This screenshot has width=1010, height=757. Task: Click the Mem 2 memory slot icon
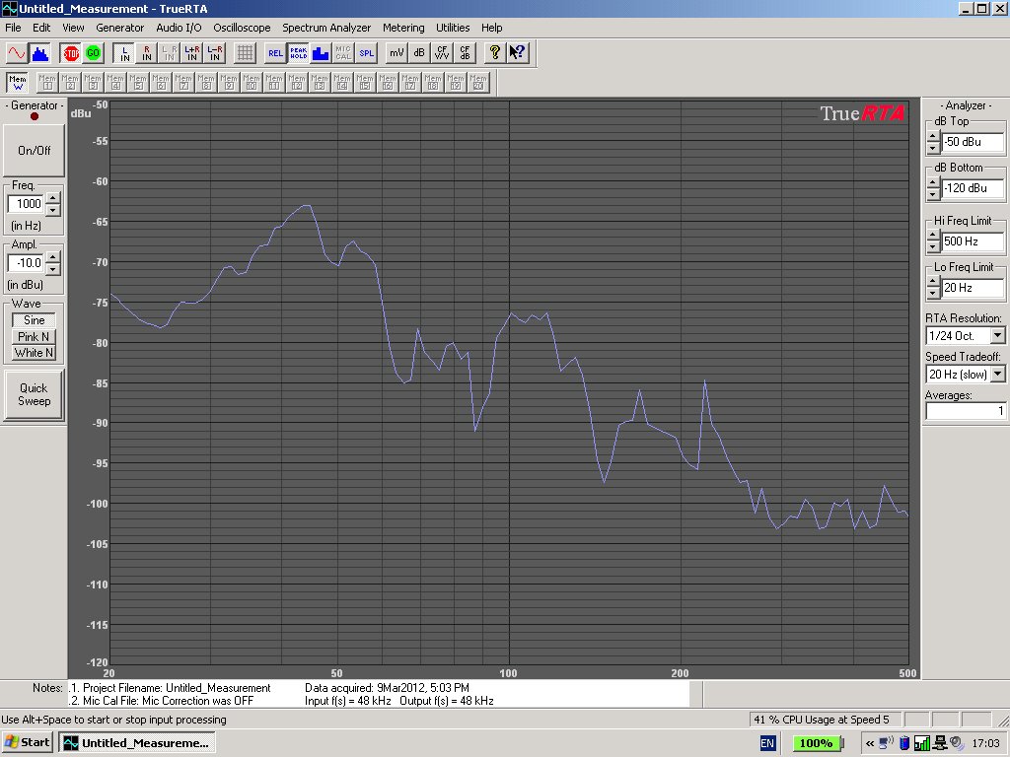coord(70,83)
